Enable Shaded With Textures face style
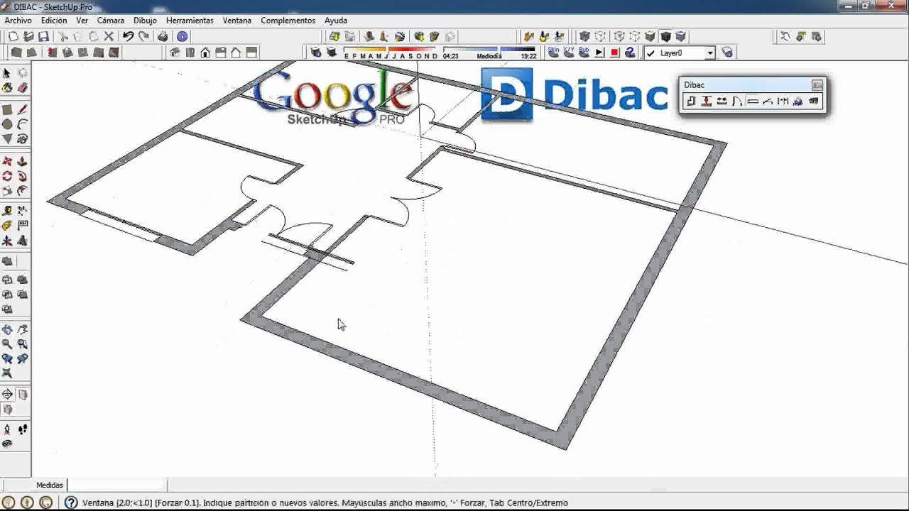This screenshot has height=511, width=909. click(665, 36)
